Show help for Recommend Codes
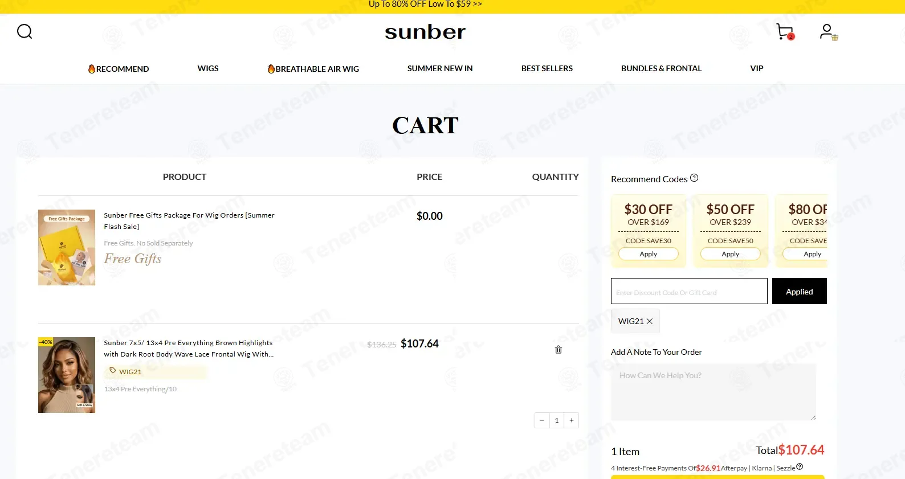Viewport: 905px width, 479px height. (x=694, y=178)
